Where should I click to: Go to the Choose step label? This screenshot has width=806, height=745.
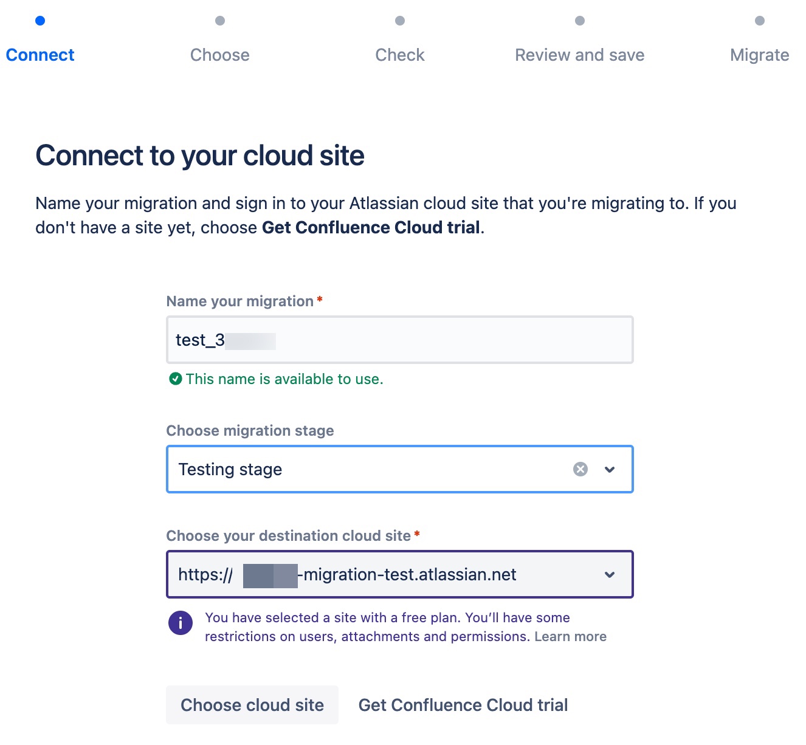coord(220,55)
